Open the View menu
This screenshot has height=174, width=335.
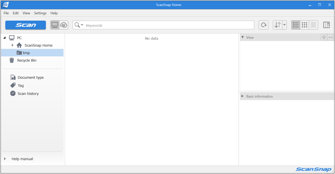pyautogui.click(x=26, y=13)
